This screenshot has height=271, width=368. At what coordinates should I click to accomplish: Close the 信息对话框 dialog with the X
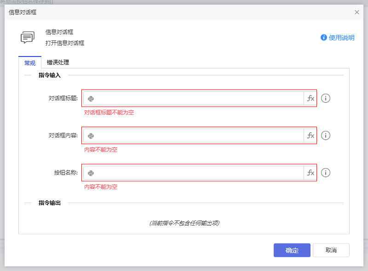[x=356, y=12]
